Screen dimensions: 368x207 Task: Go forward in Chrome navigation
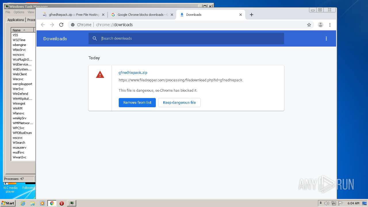click(x=52, y=25)
